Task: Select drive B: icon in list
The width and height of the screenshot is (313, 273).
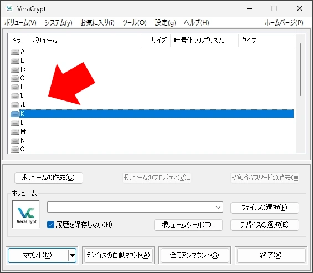Action: pos(15,60)
